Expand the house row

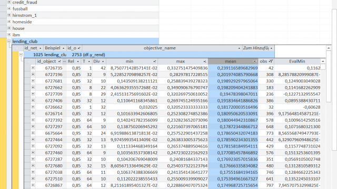(x=9, y=28)
